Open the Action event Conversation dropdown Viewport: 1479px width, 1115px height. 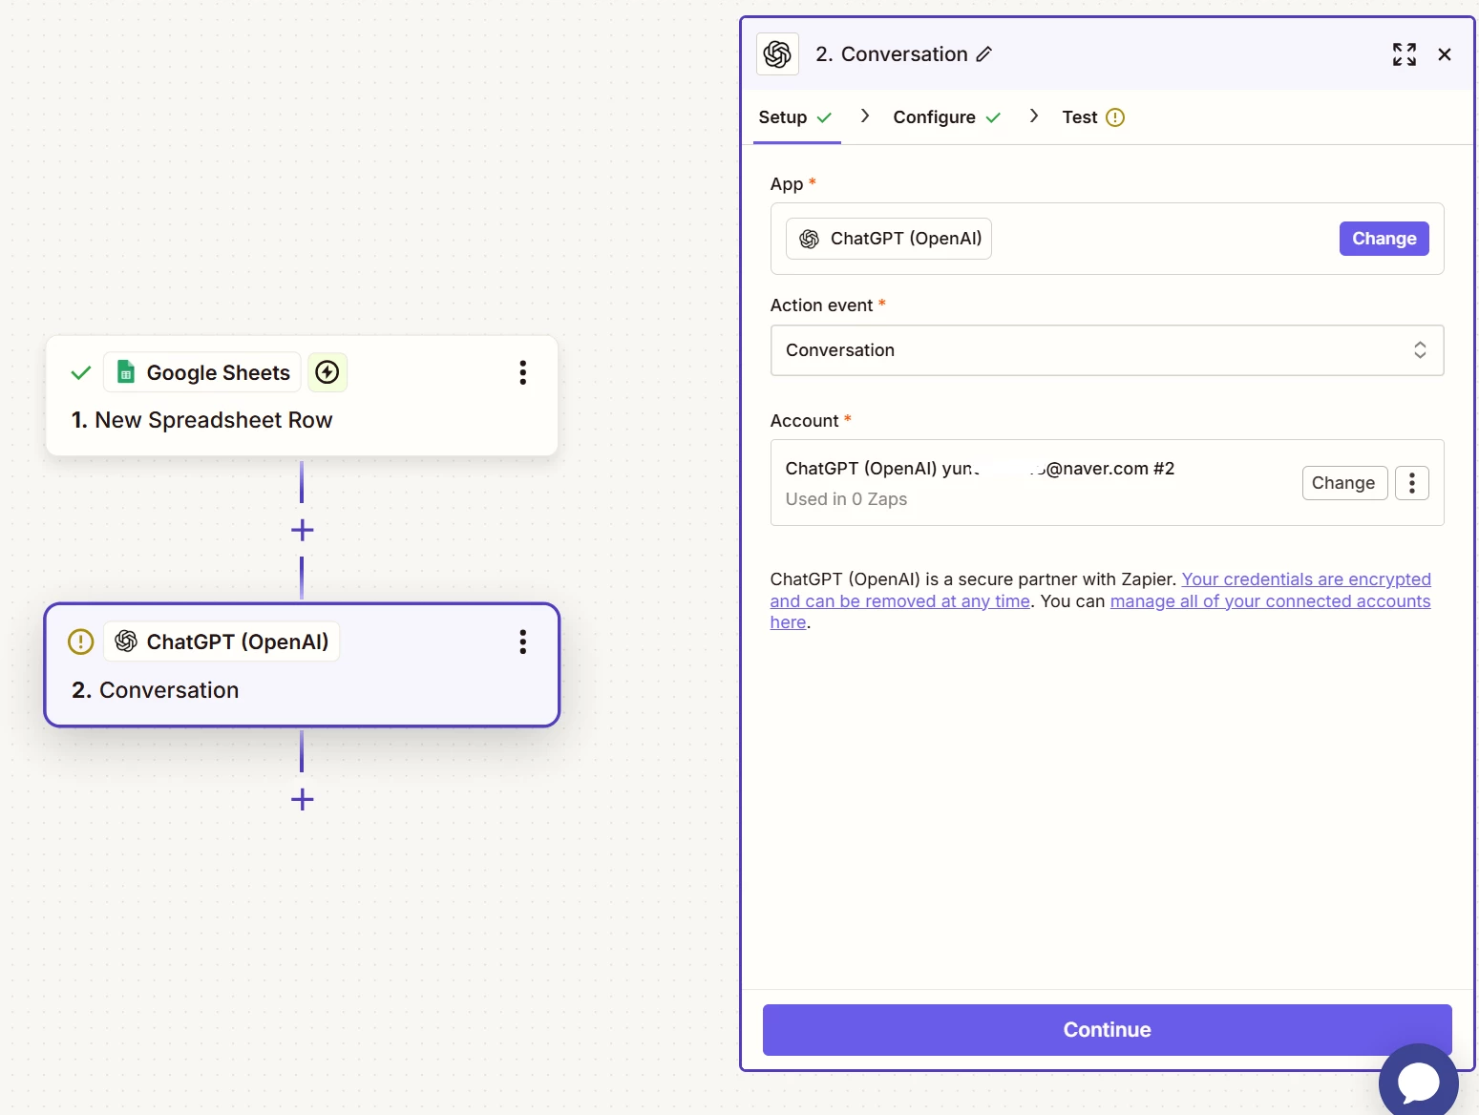[x=1107, y=350]
